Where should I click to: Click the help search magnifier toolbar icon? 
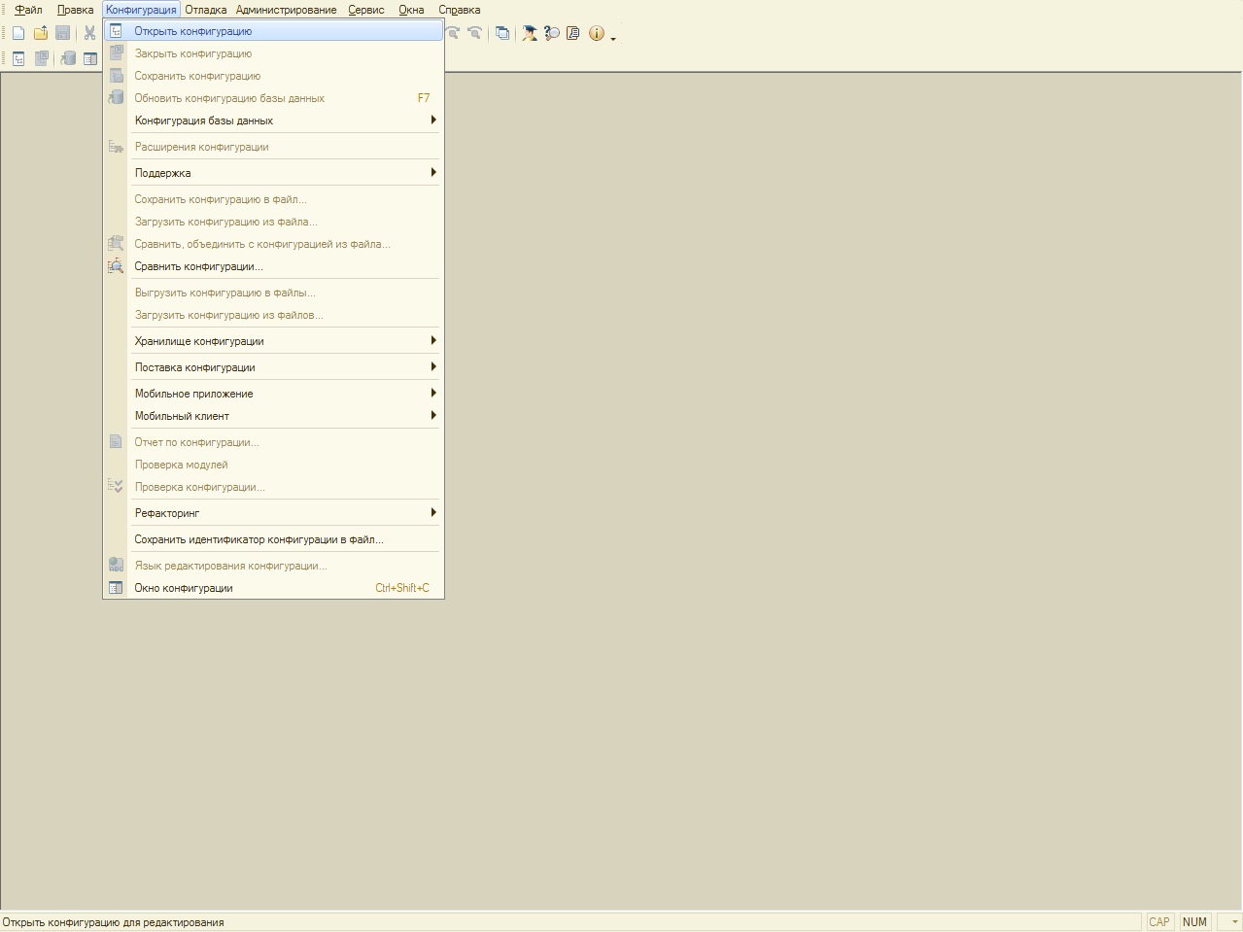point(552,33)
